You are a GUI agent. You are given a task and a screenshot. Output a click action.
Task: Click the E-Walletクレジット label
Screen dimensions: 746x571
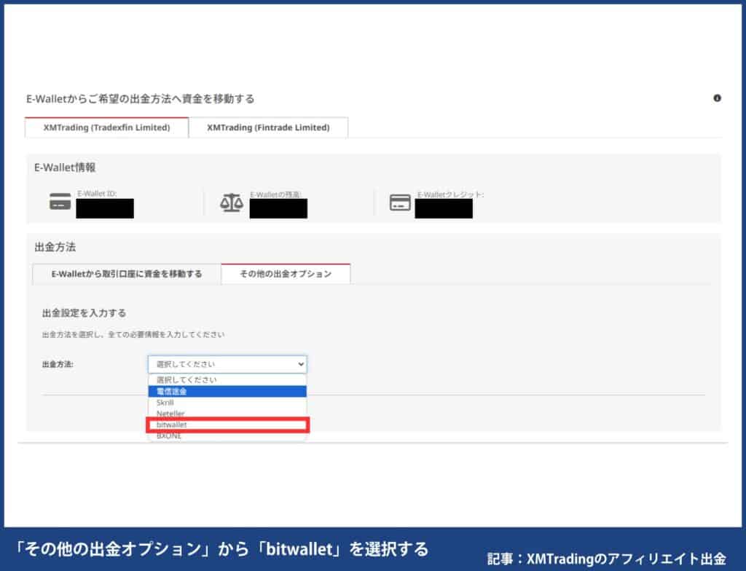point(450,194)
